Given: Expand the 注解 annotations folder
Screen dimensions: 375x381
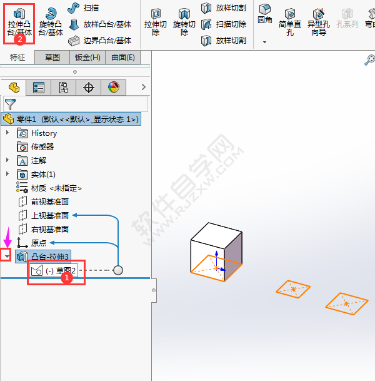Looking at the screenshot, I should click(7, 160).
